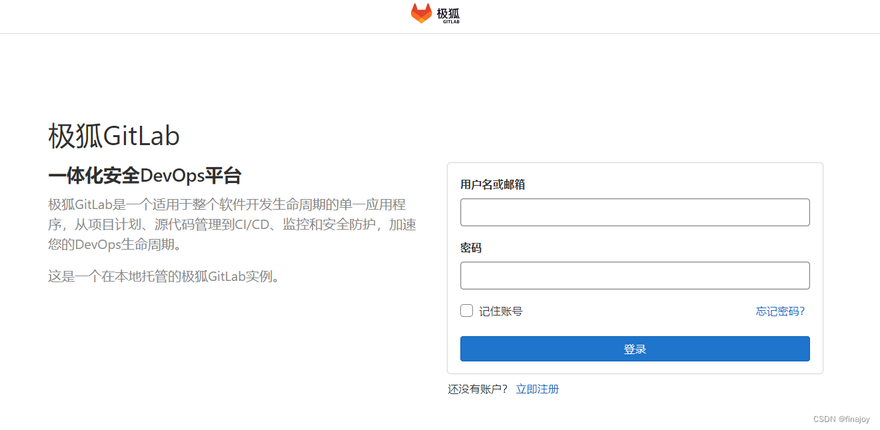Viewport: 880px width, 430px height.
Task: Click the 登录 button
Action: click(x=634, y=348)
